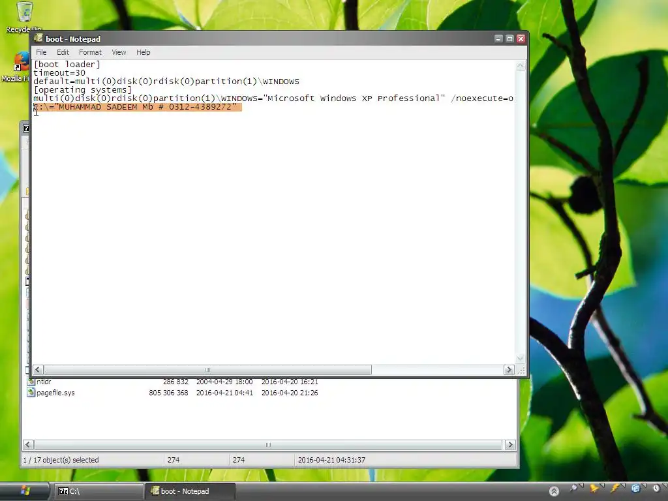Open the File menu in Notepad
Image resolution: width=668 pixels, height=501 pixels.
click(41, 52)
